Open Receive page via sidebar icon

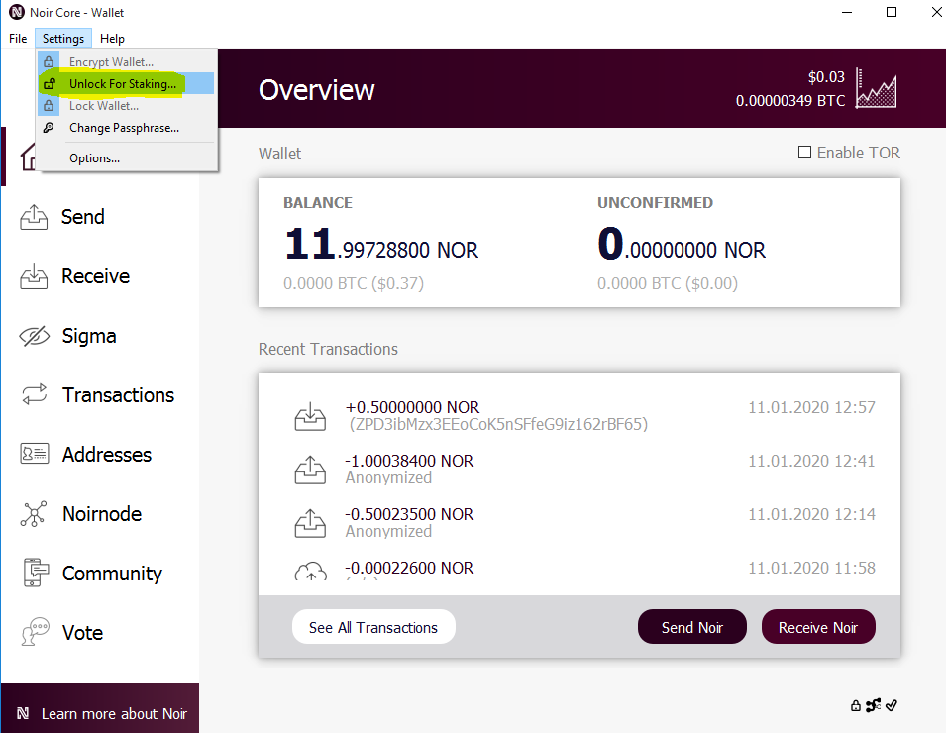click(35, 276)
